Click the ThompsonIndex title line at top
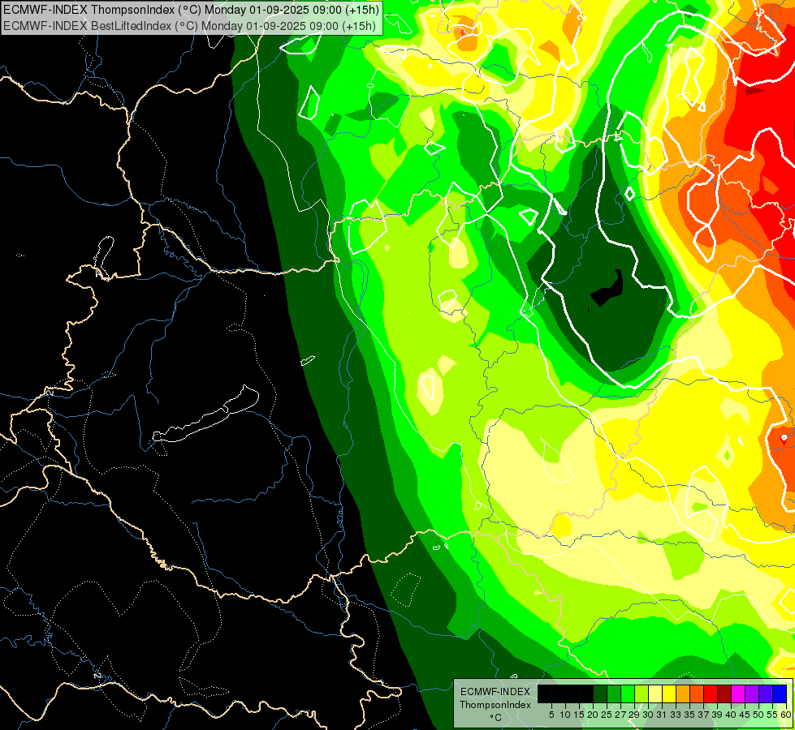 (190, 9)
